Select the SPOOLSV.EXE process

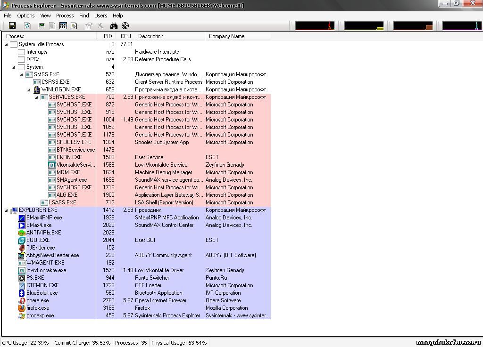pos(159,142)
